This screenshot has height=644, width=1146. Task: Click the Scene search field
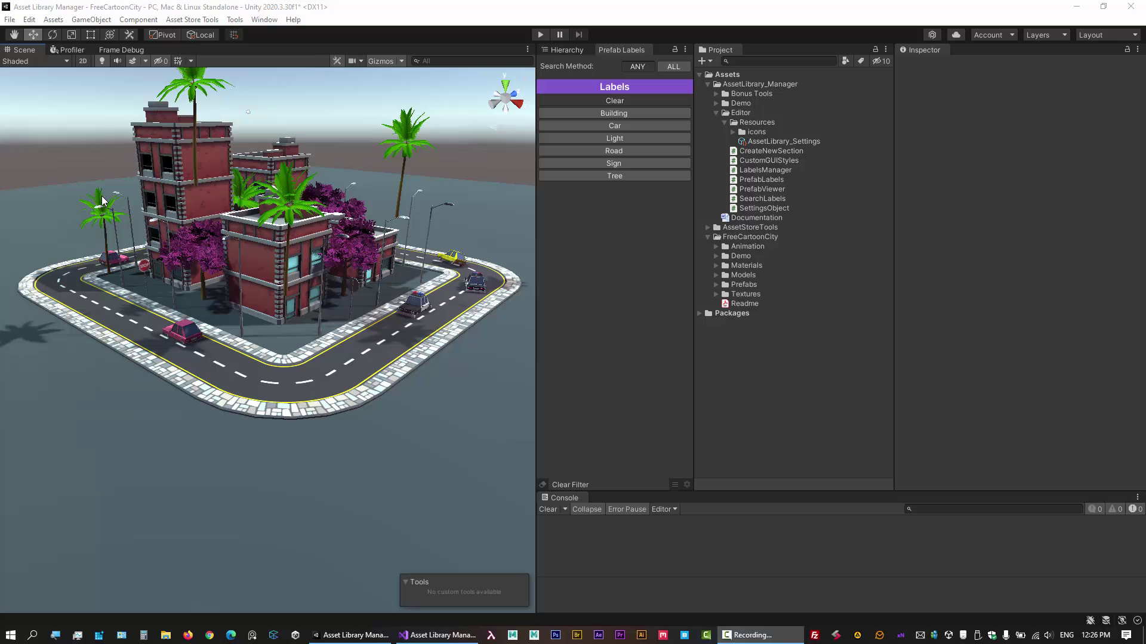point(472,61)
